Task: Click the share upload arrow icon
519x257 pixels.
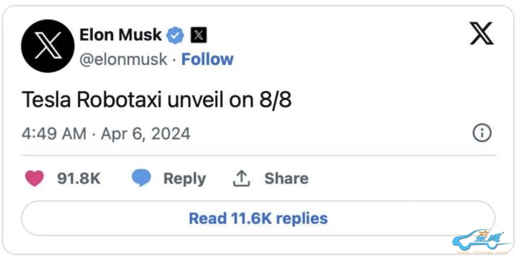Action: 241,178
